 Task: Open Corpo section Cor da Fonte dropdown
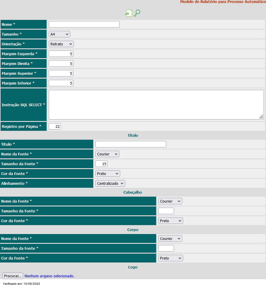click(x=171, y=258)
